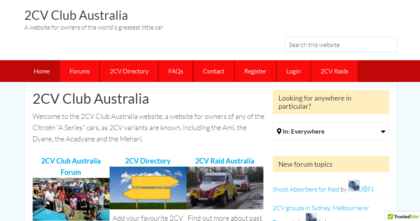Click the yellow signpost directory thumbnail
Image resolution: width=420 pixels, height=221 pixels.
(148, 188)
